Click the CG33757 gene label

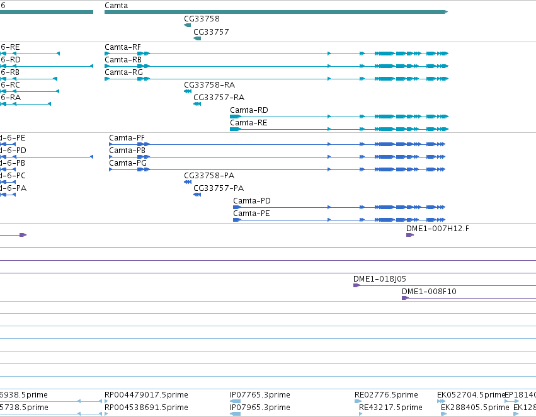click(x=211, y=31)
